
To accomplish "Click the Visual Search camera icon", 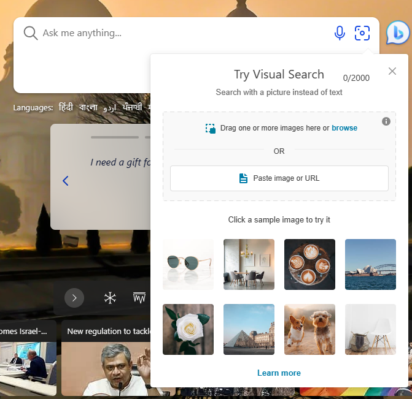I will click(362, 33).
